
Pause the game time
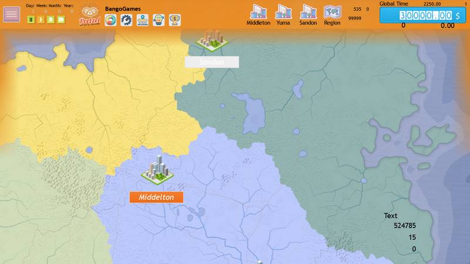tap(31, 19)
